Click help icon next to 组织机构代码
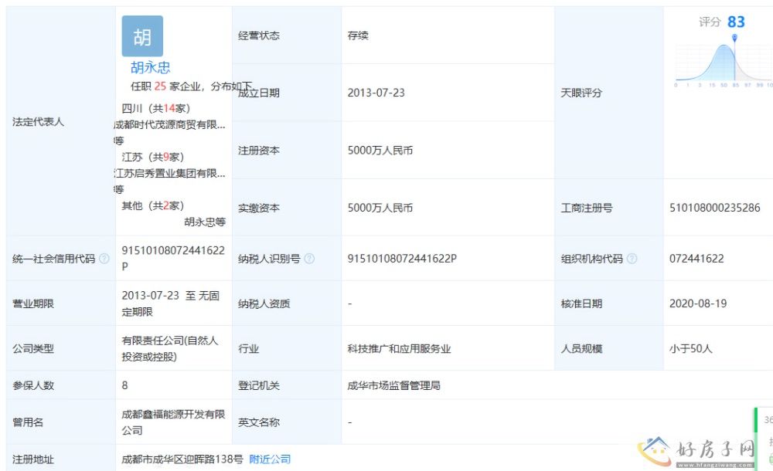 632,259
